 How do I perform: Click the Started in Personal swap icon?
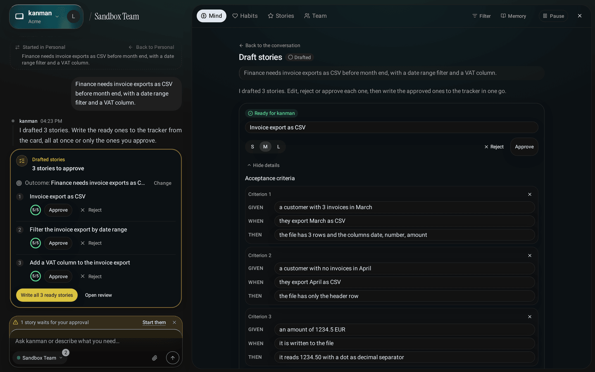pos(17,47)
